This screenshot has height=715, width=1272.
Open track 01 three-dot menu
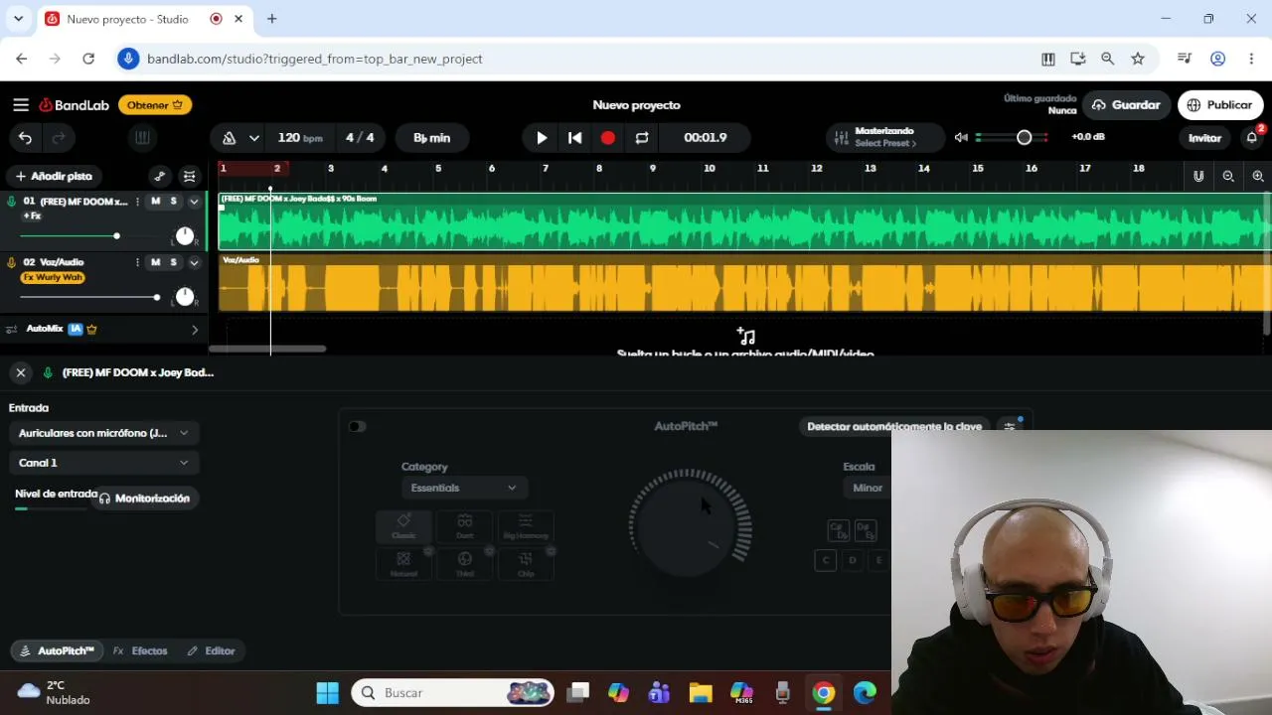coord(137,202)
